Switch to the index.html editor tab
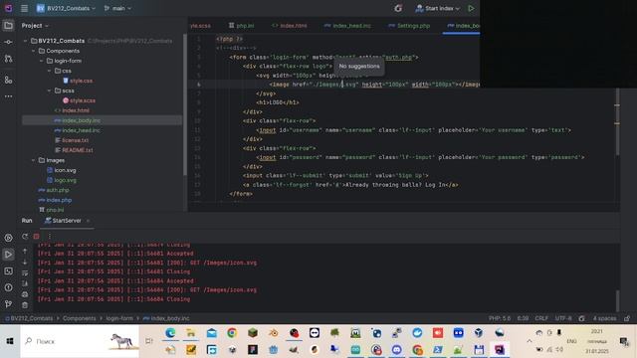 pyautogui.click(x=290, y=26)
